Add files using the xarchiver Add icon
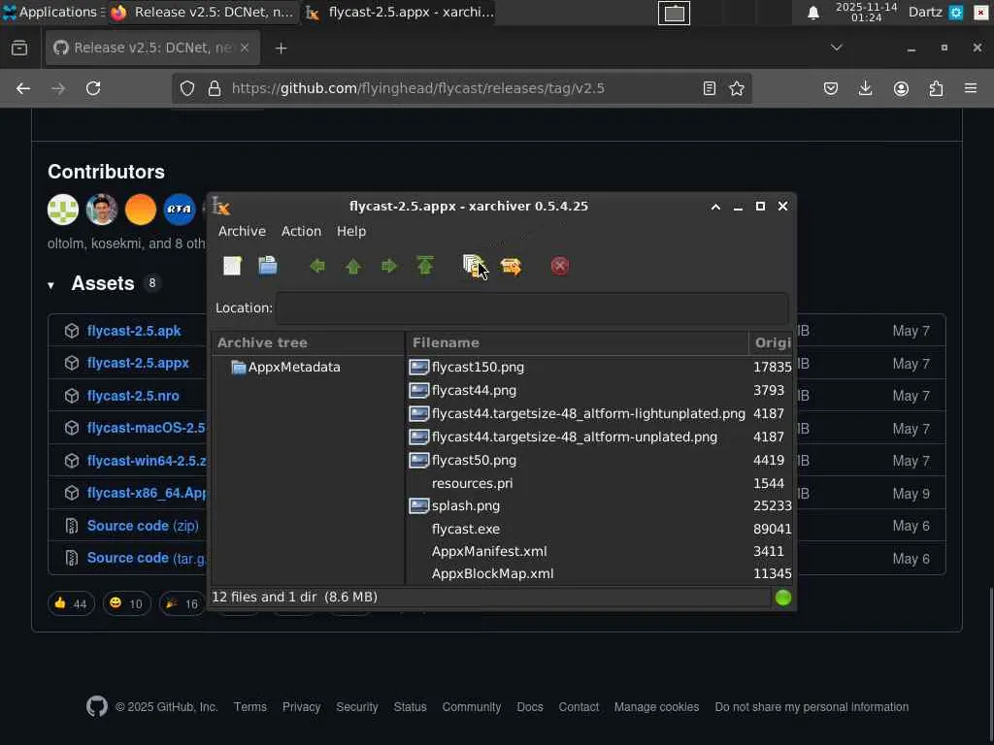This screenshot has height=745, width=994. click(474, 266)
